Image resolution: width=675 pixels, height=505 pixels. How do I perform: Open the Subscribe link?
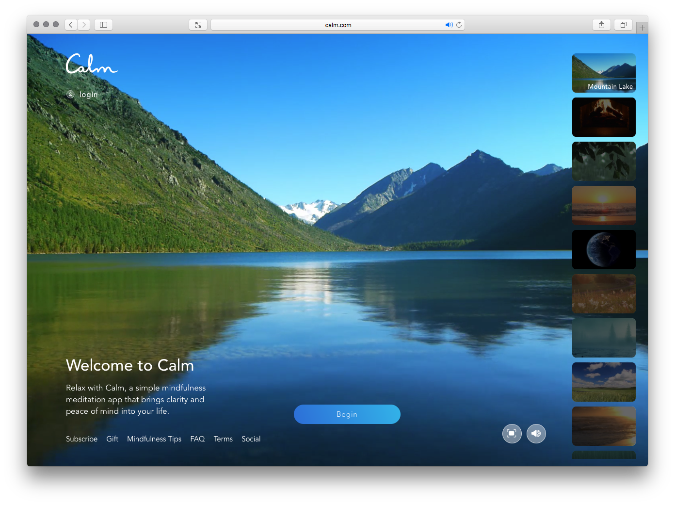pyautogui.click(x=81, y=439)
